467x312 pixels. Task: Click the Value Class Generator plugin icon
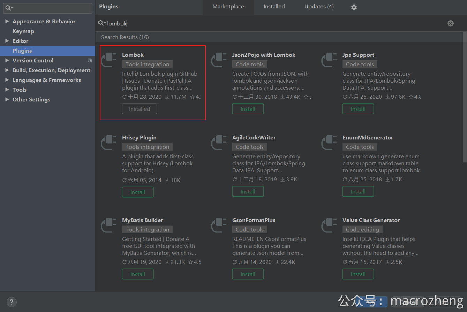(x=329, y=225)
